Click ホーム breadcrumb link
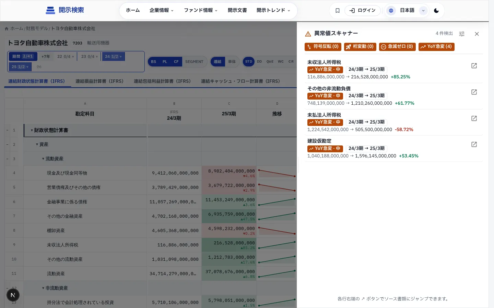 [17, 29]
